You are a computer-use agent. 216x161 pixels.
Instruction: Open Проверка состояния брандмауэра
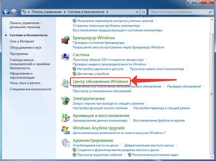(x=99, y=43)
